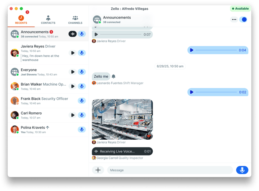Open Polina Kravets' conversation
The image size is (259, 191).
48,130
